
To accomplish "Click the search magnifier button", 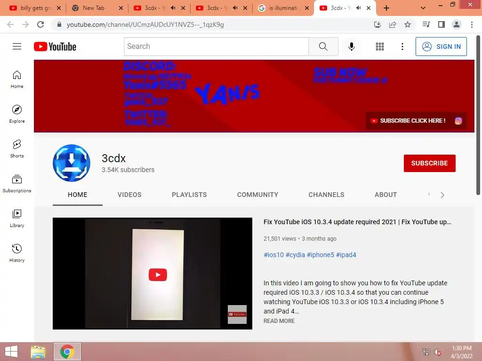I will (x=323, y=47).
